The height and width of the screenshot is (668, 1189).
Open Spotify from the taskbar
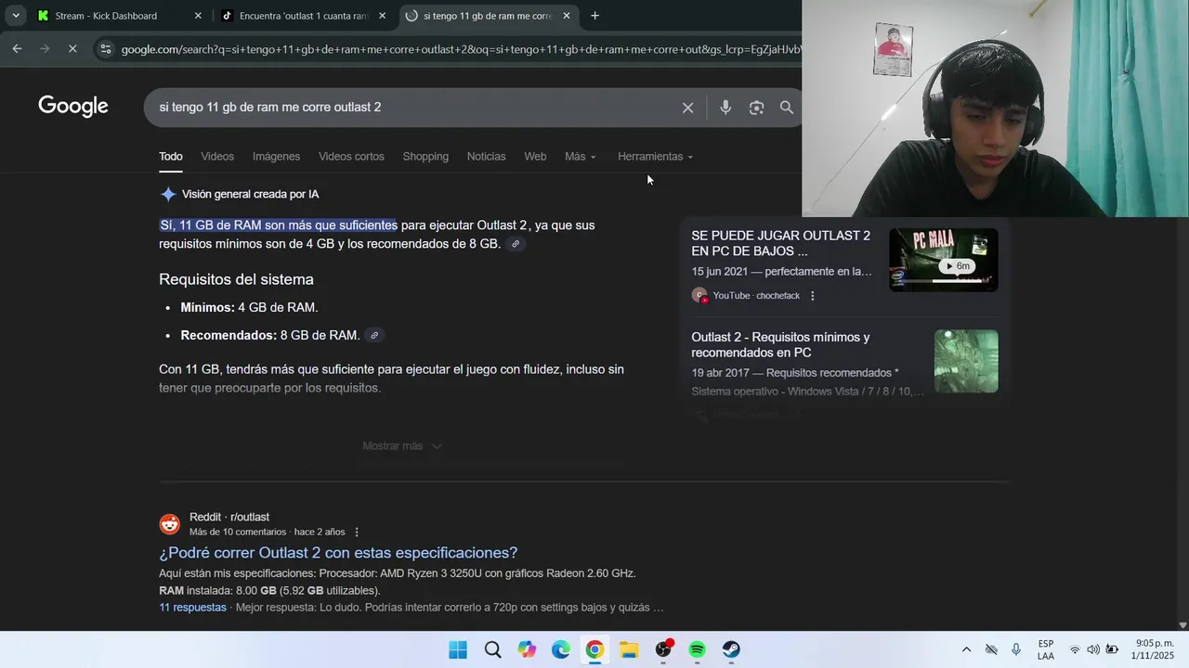coord(698,649)
